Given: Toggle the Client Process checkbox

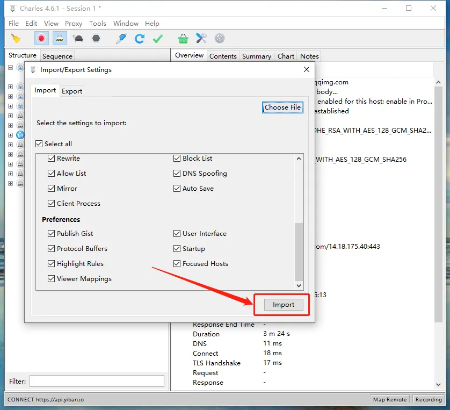Looking at the screenshot, I should [51, 203].
